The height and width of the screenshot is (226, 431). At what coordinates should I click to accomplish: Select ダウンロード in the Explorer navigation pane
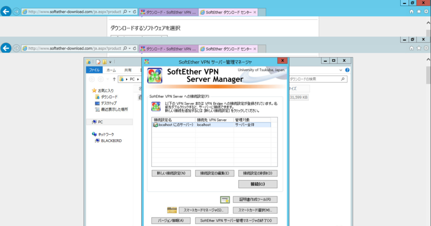[109, 97]
